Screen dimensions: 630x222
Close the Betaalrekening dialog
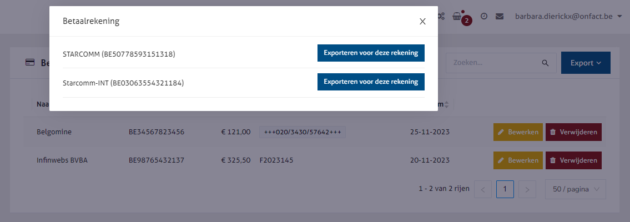click(422, 22)
